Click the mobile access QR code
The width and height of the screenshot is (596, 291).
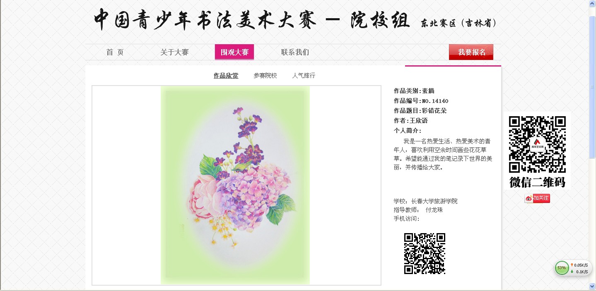point(425,253)
